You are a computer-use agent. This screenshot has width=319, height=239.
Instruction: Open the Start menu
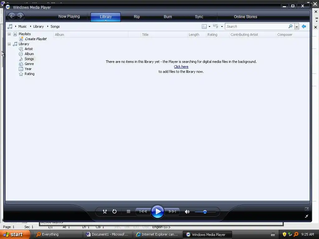[15, 234]
